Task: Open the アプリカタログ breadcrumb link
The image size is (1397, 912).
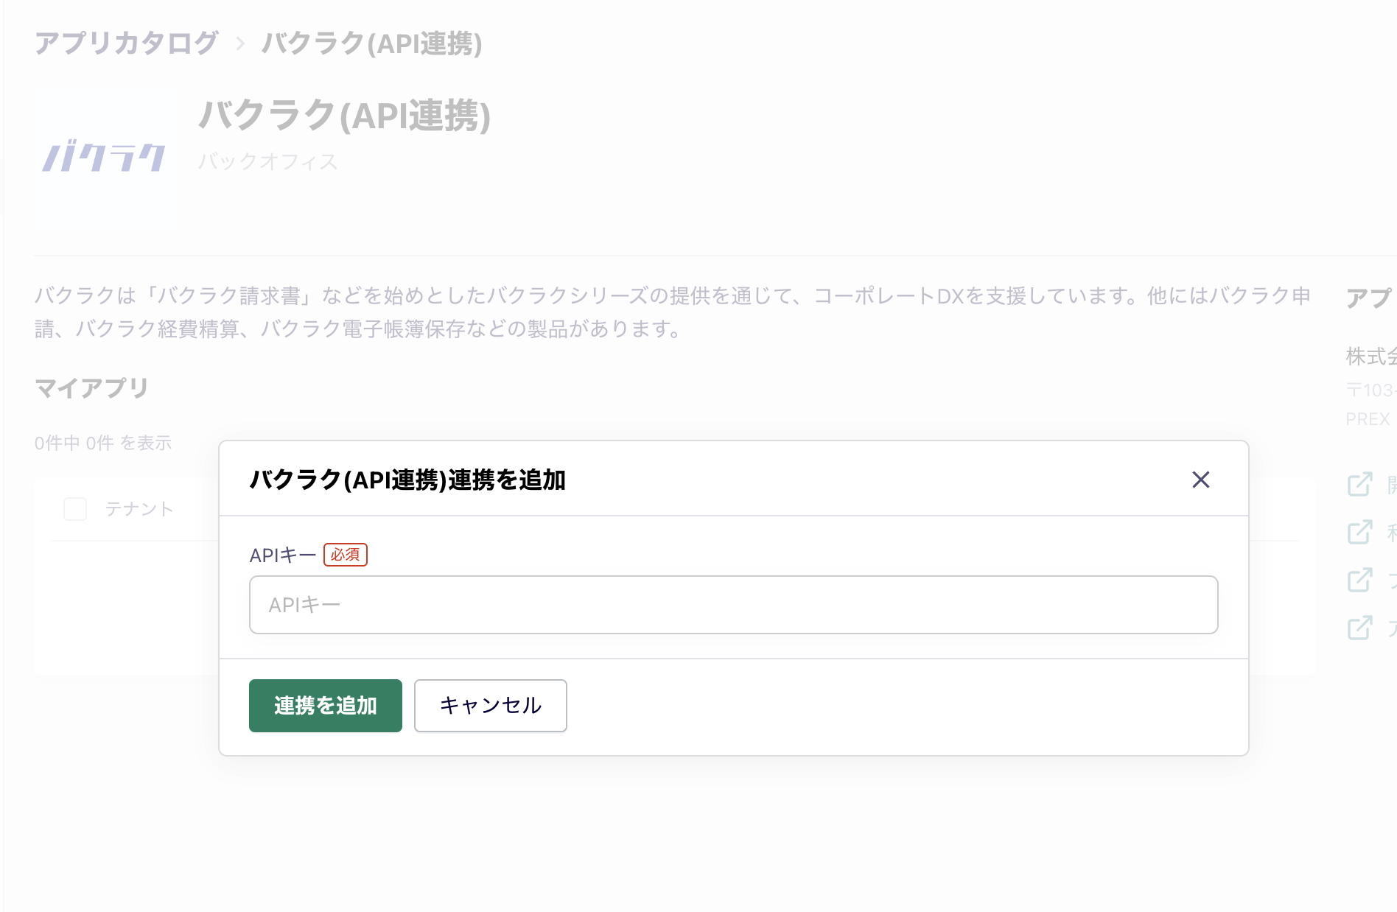Action: pos(127,43)
